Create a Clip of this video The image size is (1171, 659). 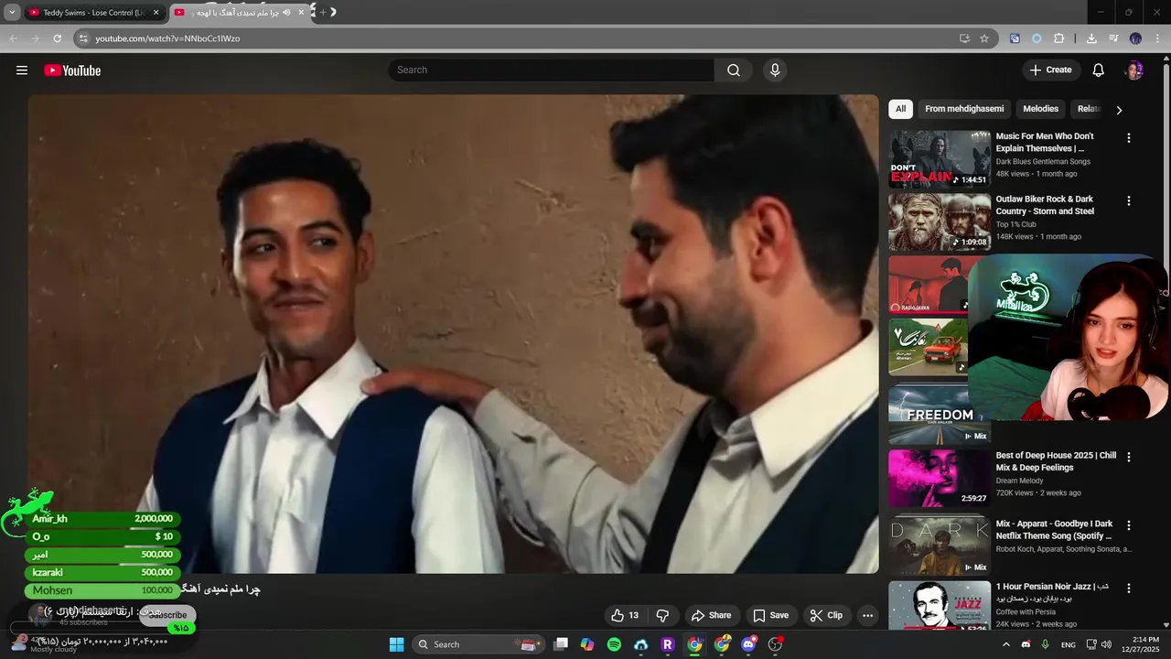pos(826,615)
